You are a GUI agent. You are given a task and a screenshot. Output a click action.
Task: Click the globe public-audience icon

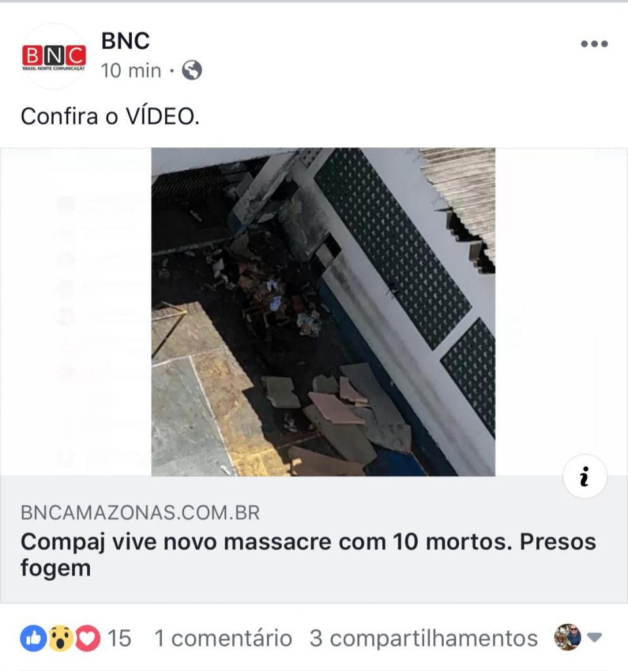[x=192, y=70]
